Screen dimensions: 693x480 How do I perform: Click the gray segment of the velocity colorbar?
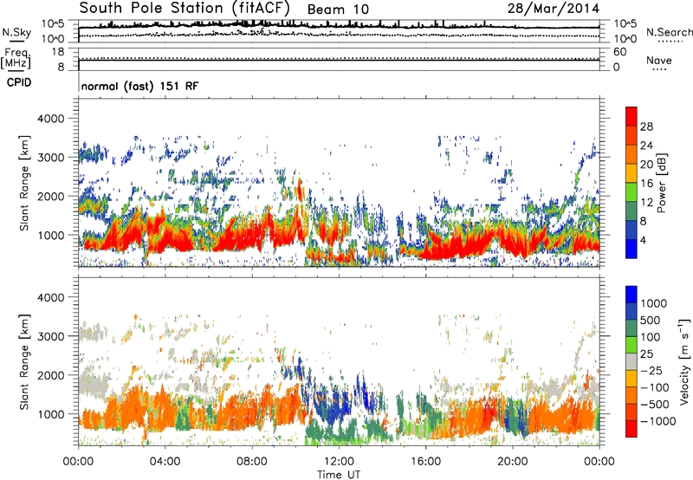tap(631, 361)
